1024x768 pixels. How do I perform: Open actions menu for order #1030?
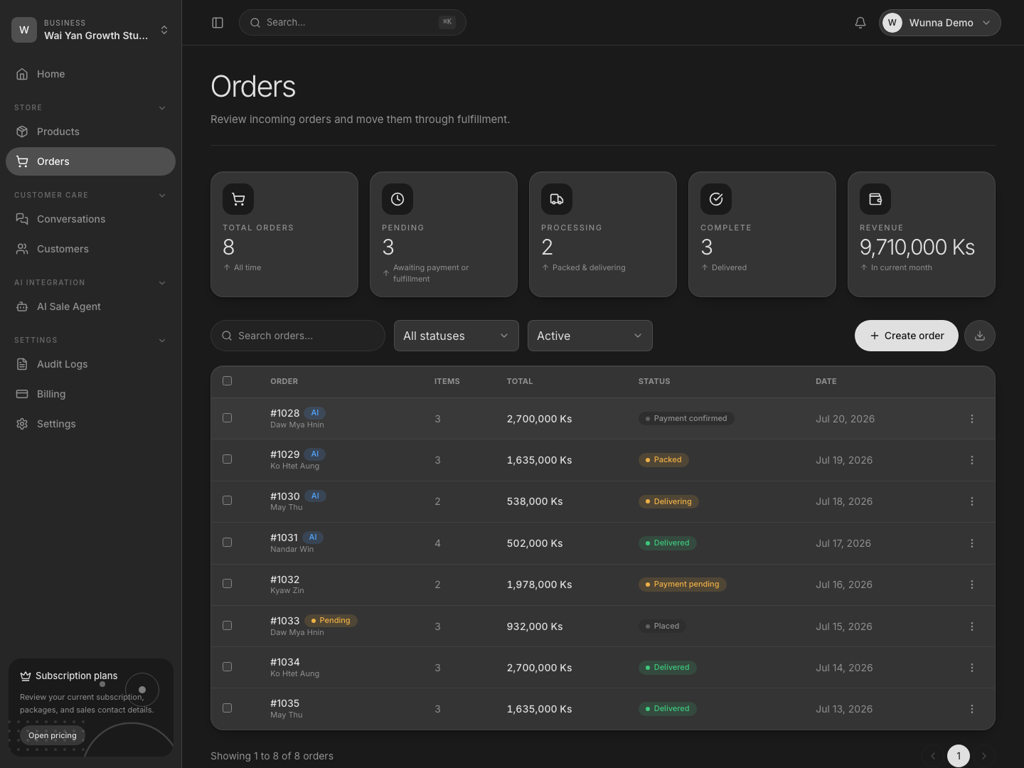click(x=972, y=501)
